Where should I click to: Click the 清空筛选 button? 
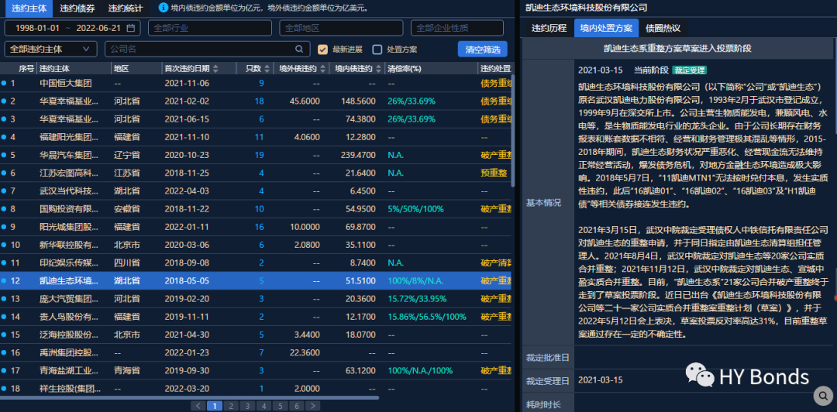[483, 49]
